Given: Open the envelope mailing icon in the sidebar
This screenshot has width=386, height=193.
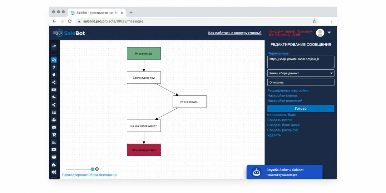Looking at the screenshot, I should coord(54,127).
